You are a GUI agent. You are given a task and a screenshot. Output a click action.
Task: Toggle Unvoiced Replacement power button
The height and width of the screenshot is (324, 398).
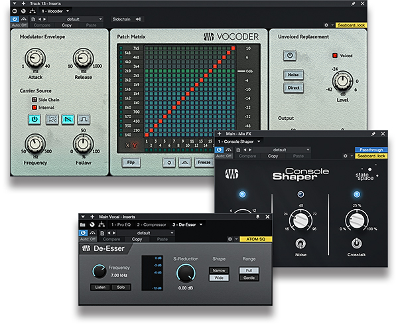(290, 55)
